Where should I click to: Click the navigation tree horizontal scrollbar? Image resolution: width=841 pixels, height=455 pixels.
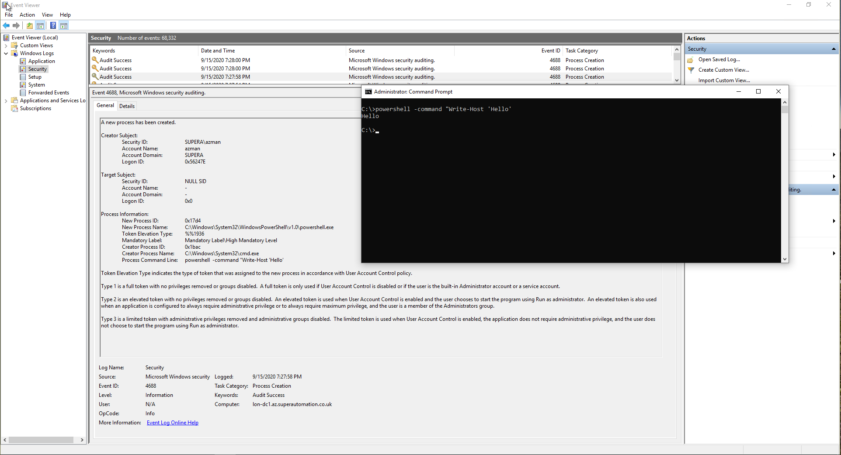(41, 440)
